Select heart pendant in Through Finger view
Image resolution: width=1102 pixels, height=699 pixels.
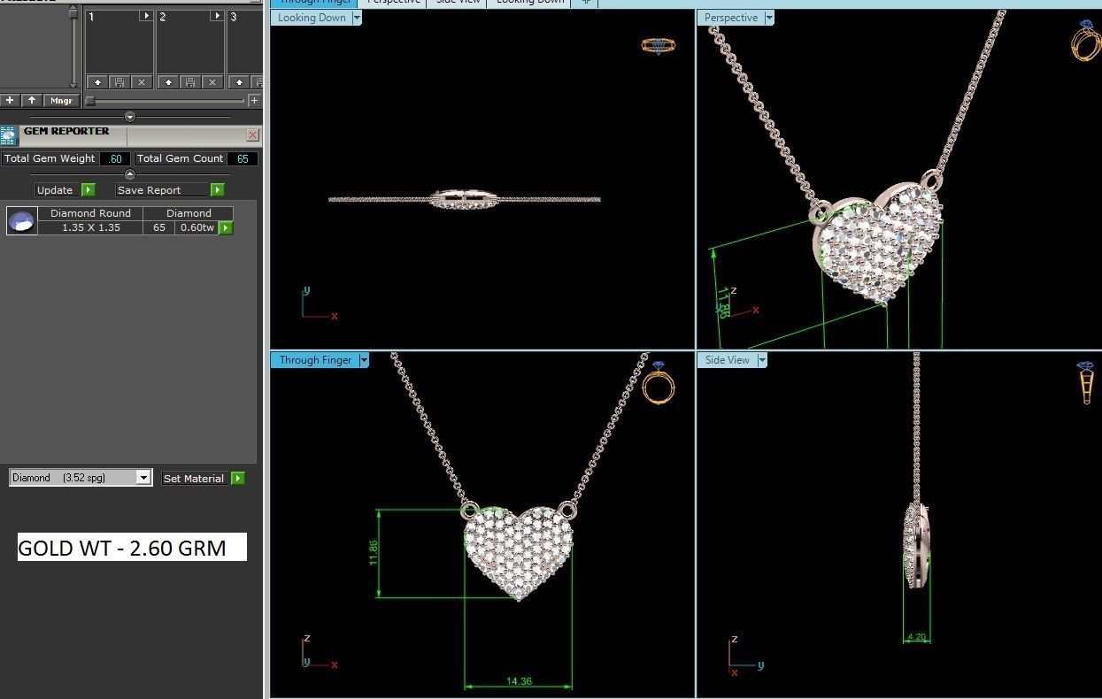point(519,552)
